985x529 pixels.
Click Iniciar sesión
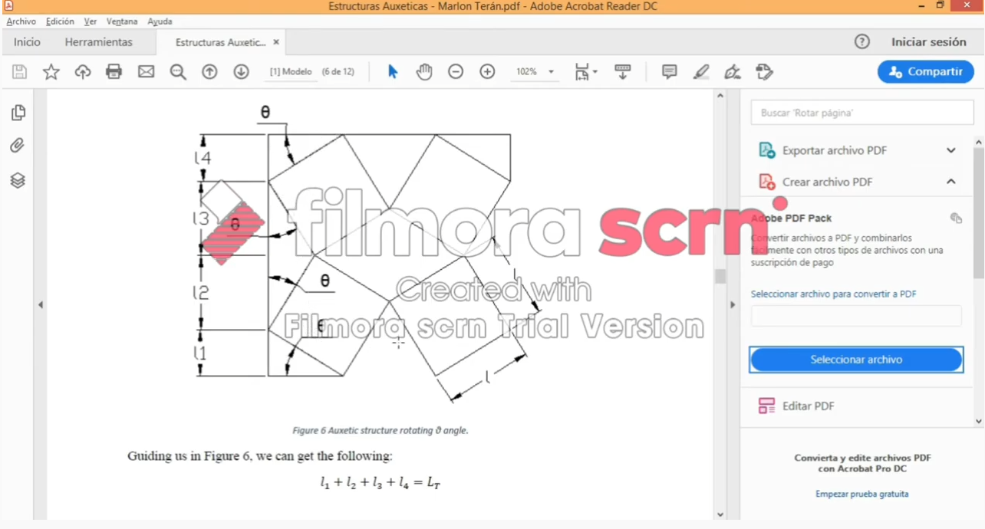click(929, 42)
